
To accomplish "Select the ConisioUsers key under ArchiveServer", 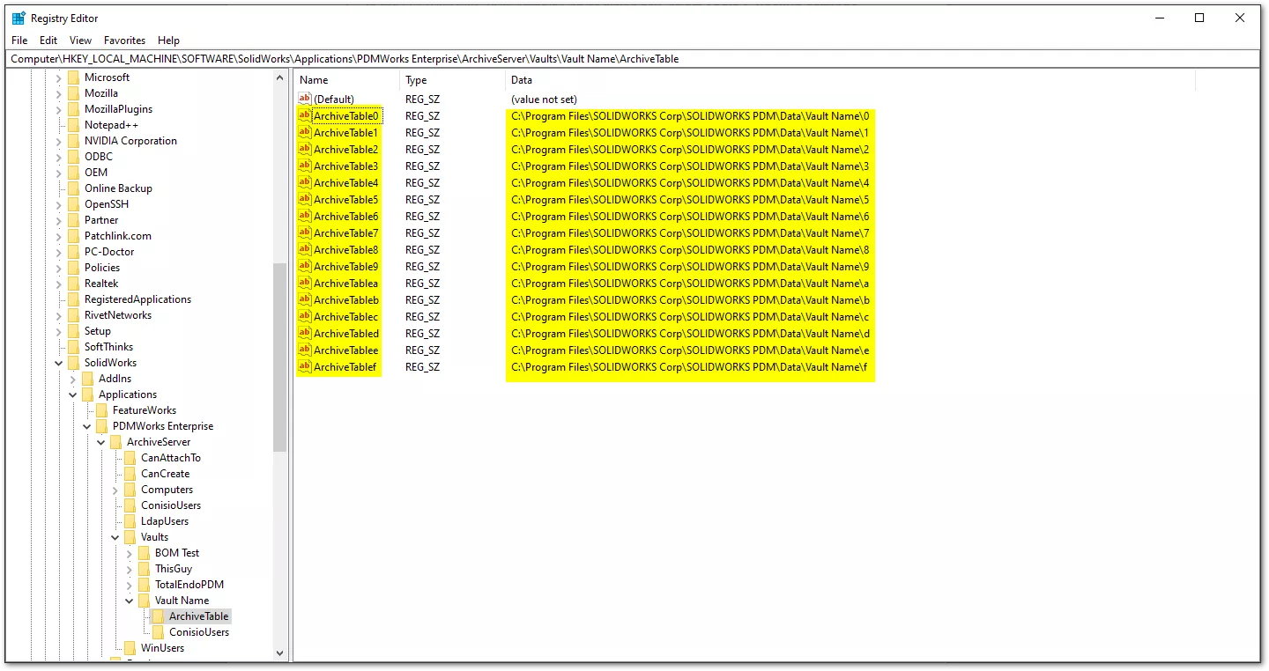I will click(171, 505).
